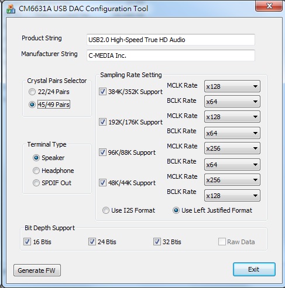Click the Generate FW button

coord(37,270)
